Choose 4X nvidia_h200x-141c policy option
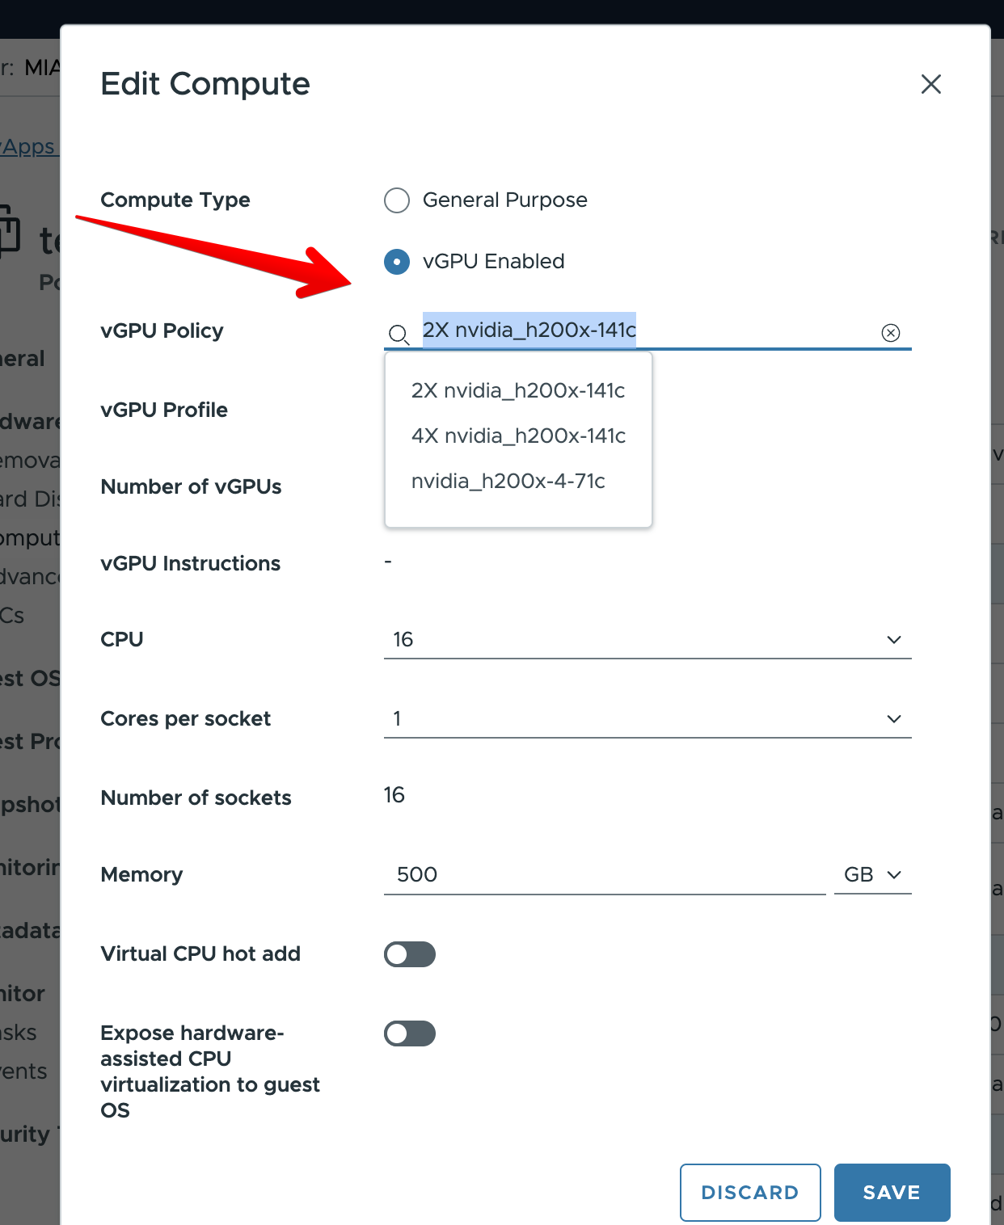Viewport: 1004px width, 1225px height. (x=518, y=436)
